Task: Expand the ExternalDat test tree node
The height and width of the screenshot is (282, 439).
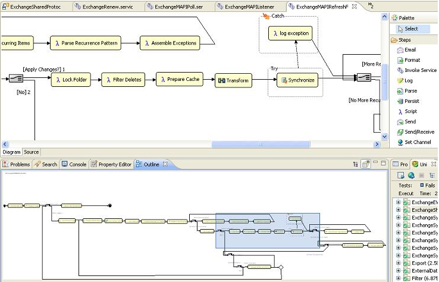Action: (x=398, y=271)
